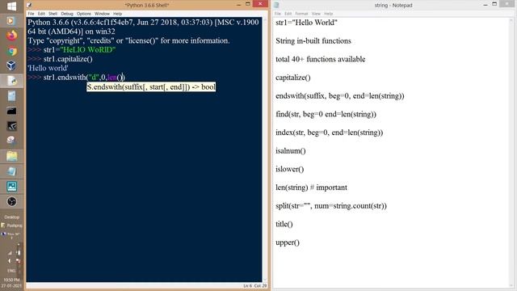Screen dimensions: 517x291
Task: Click 'String in-built functions' text in Notepad
Action: pos(313,41)
